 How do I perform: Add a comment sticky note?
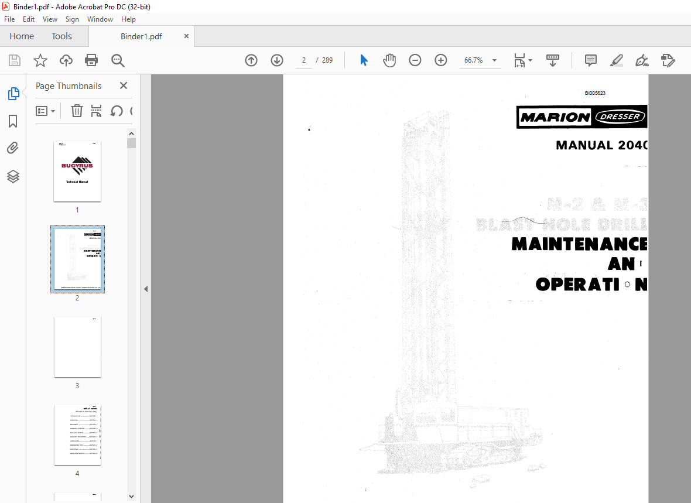[590, 60]
